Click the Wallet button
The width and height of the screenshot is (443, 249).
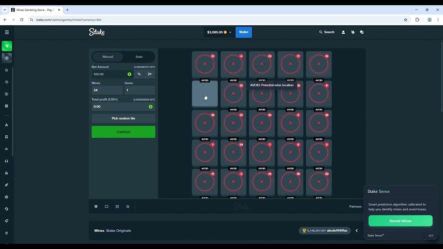click(244, 32)
